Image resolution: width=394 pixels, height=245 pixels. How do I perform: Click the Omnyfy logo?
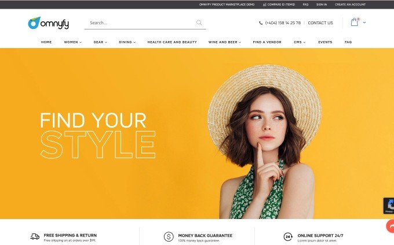tap(48, 23)
